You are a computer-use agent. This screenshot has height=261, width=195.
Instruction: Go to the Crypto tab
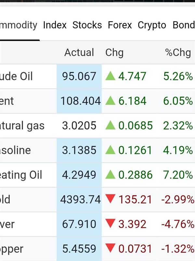(152, 25)
